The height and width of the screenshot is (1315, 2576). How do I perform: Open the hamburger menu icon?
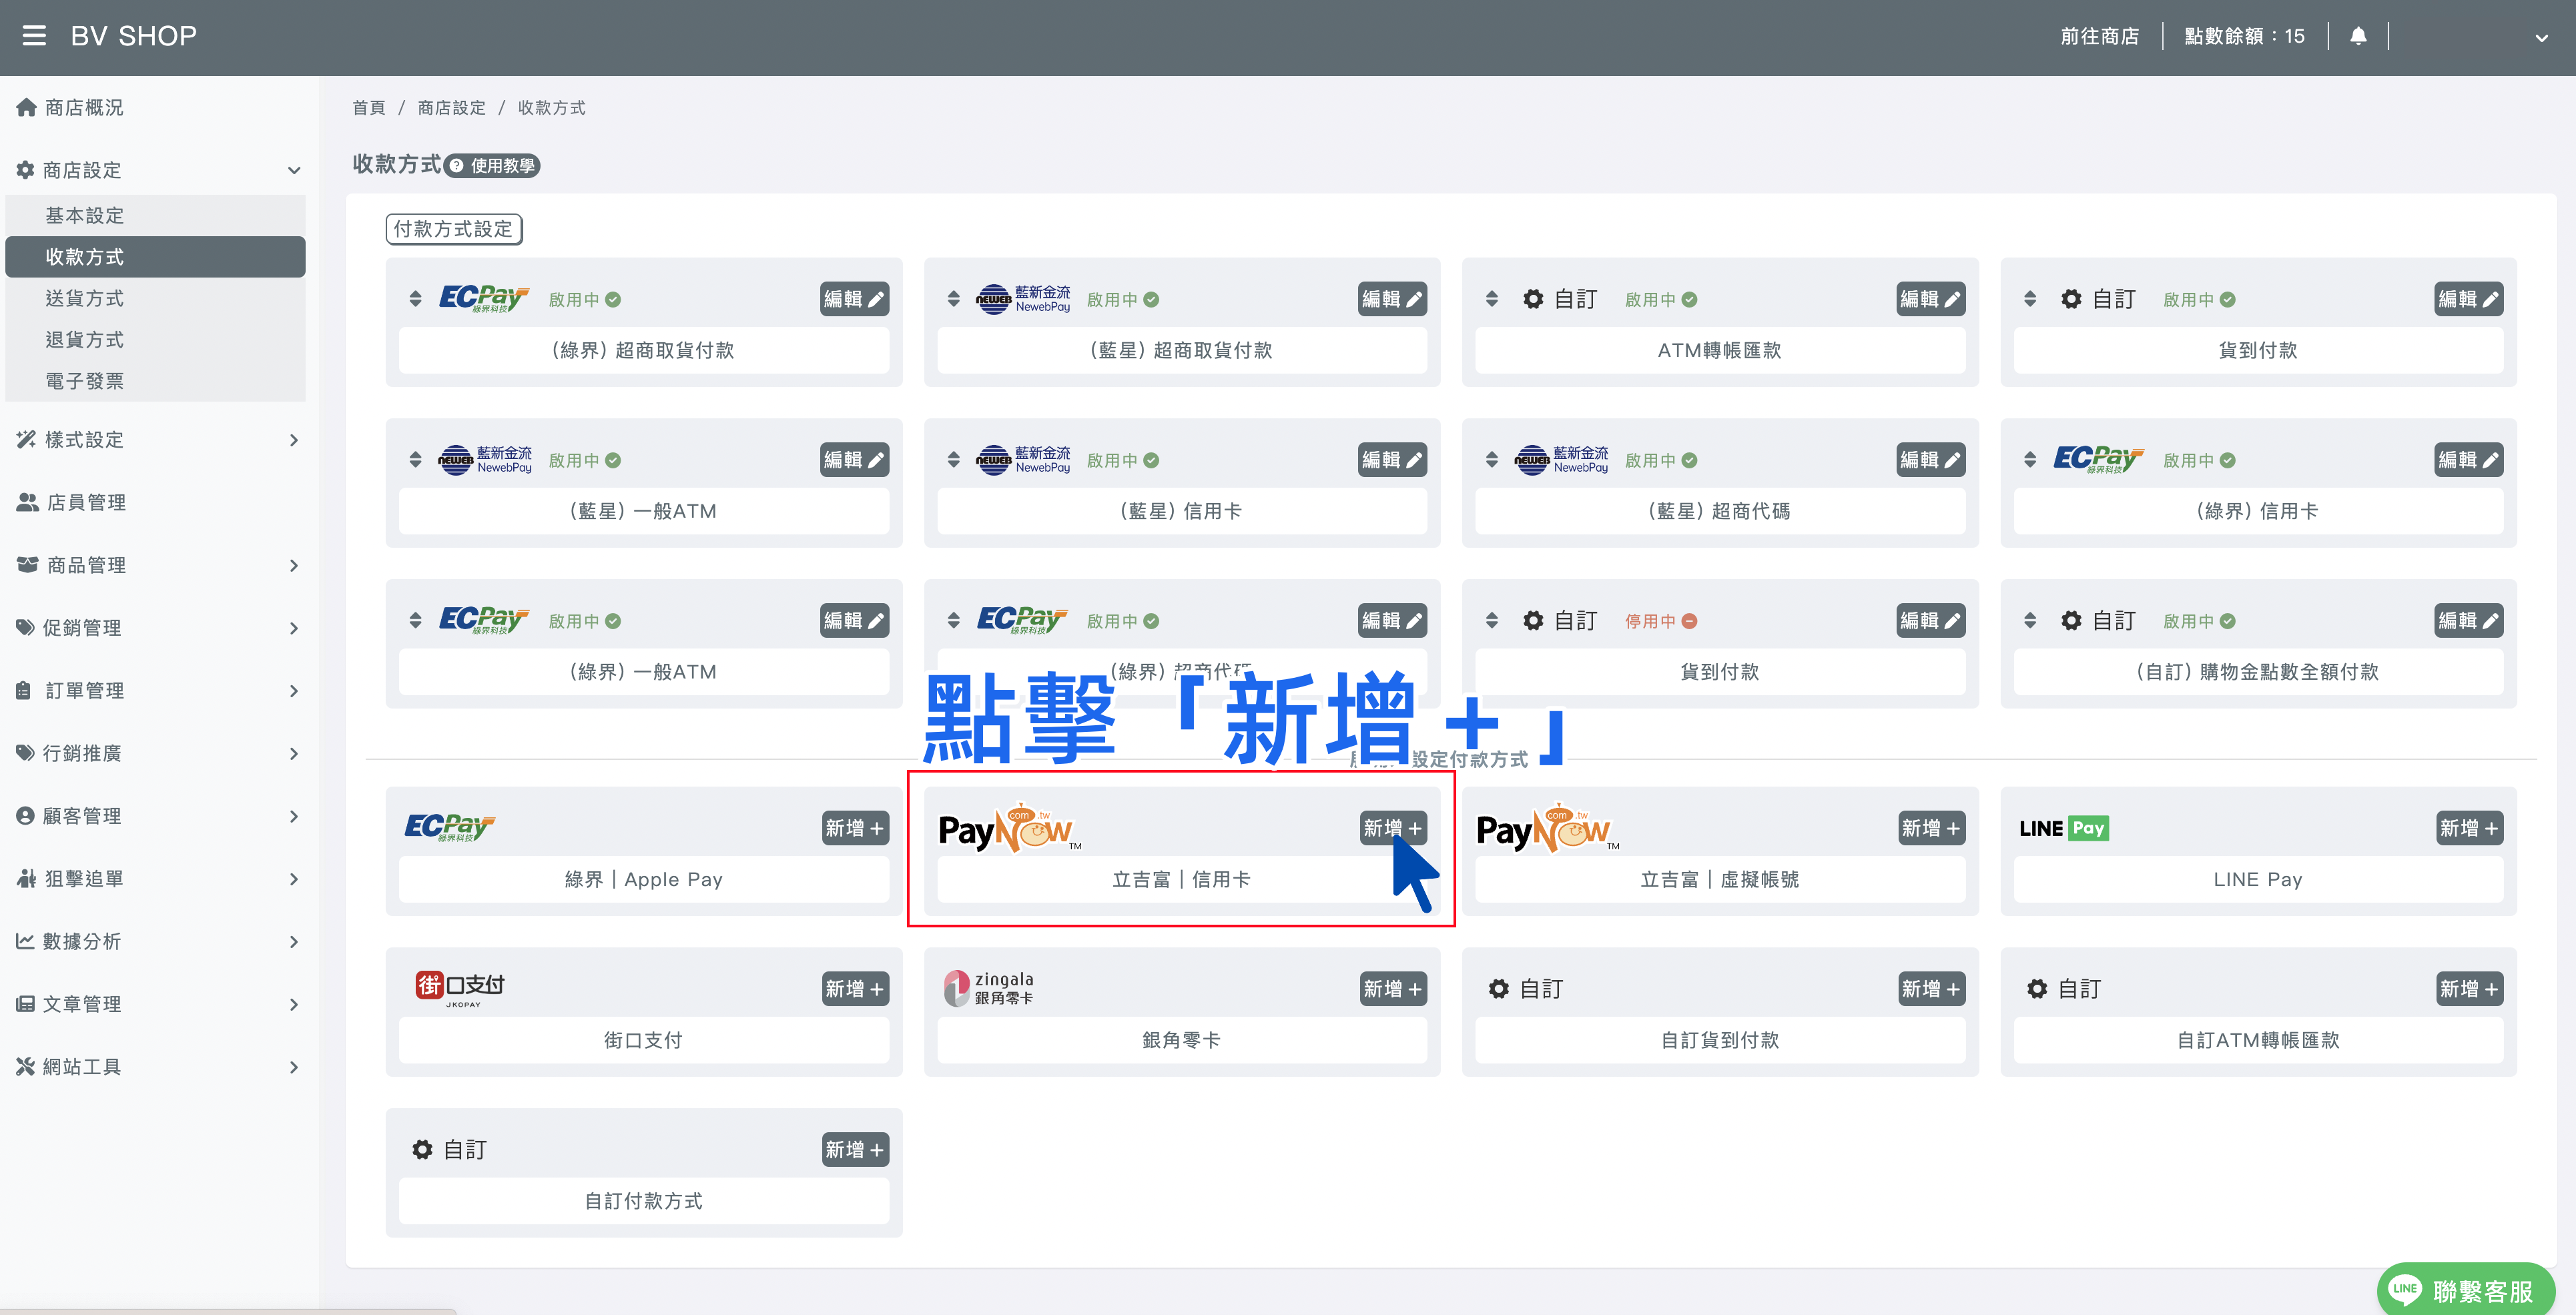point(34,36)
